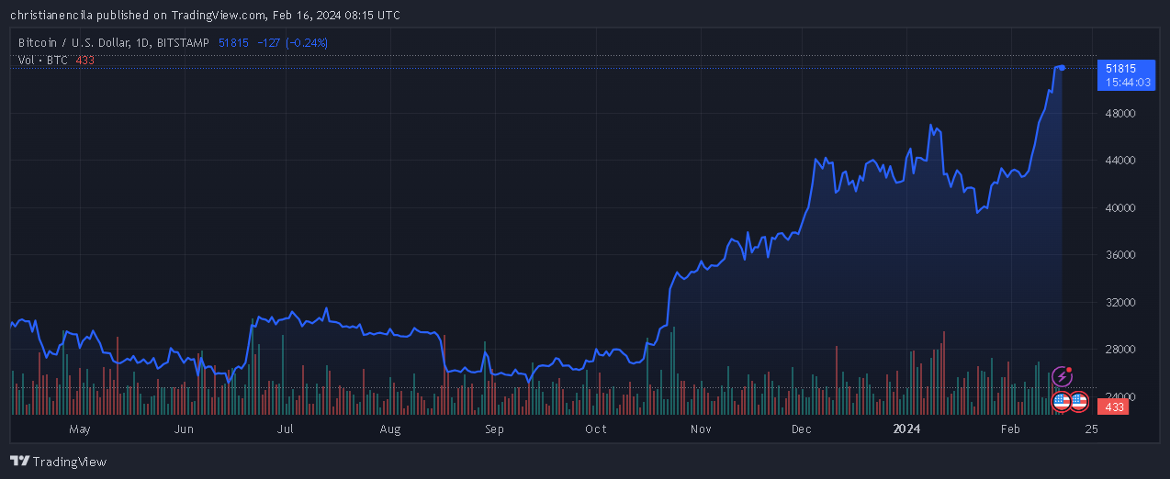Click the blue last-price dot on the line
1170x479 pixels.
pyautogui.click(x=1062, y=68)
